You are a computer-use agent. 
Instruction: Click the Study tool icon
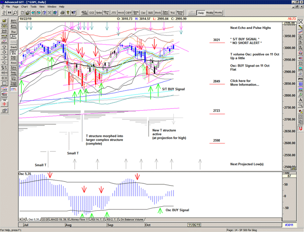(4, 36)
